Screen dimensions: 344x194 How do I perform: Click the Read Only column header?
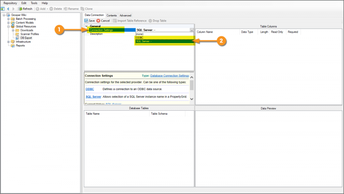(x=277, y=32)
